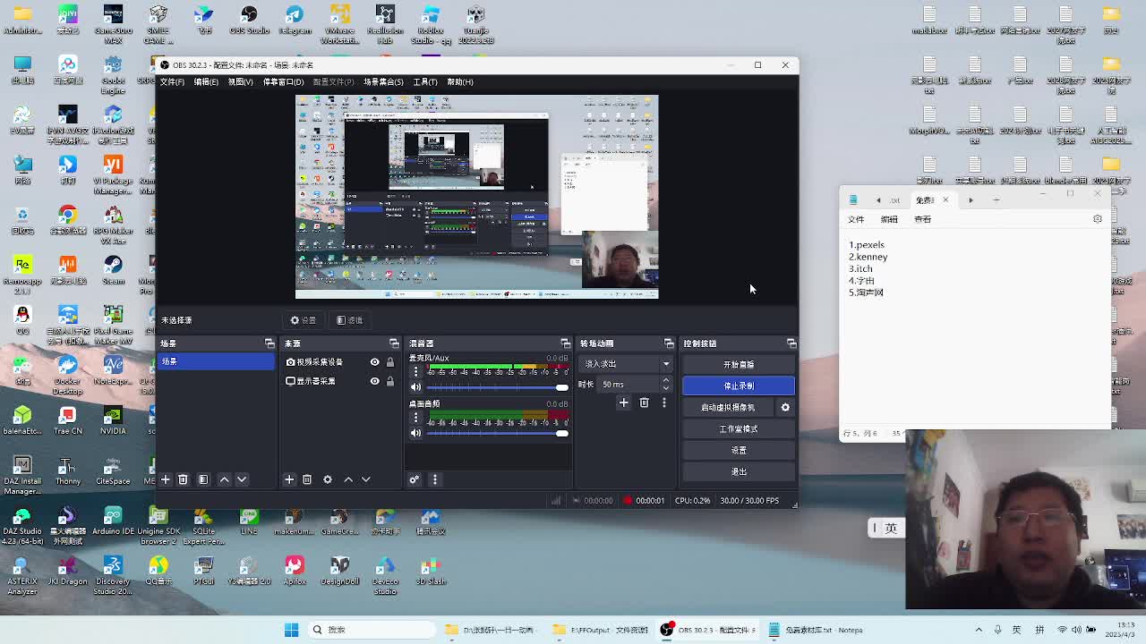Viewport: 1146px width, 644px height.
Task: Add a new scene with the plus icon
Action: click(x=166, y=479)
